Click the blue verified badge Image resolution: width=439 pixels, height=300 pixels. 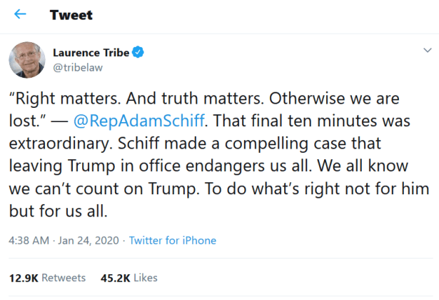pos(141,52)
